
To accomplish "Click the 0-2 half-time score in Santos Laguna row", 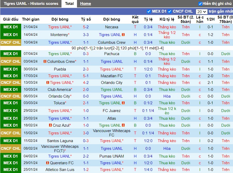I will [x=210, y=141].
